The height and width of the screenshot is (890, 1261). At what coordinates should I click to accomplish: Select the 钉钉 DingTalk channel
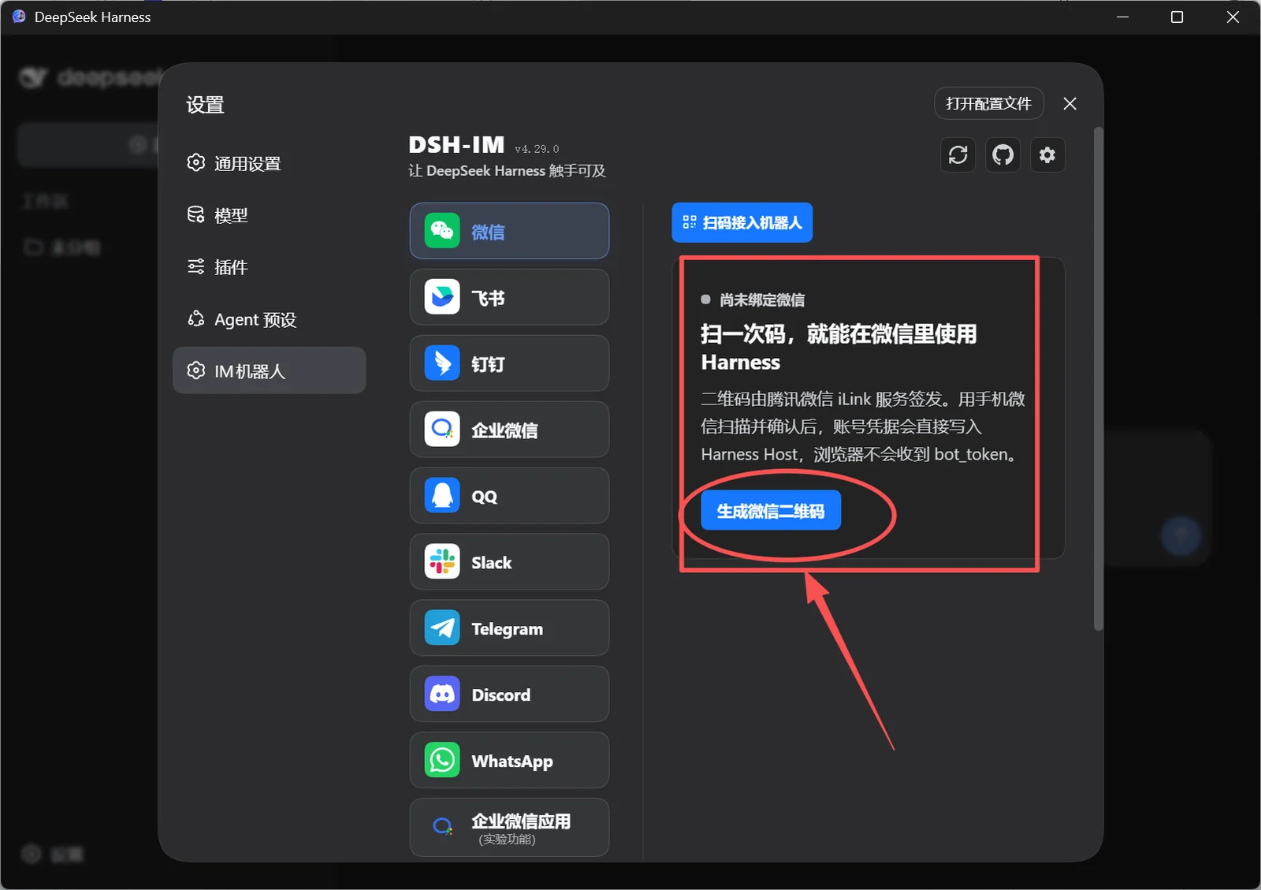(x=509, y=363)
